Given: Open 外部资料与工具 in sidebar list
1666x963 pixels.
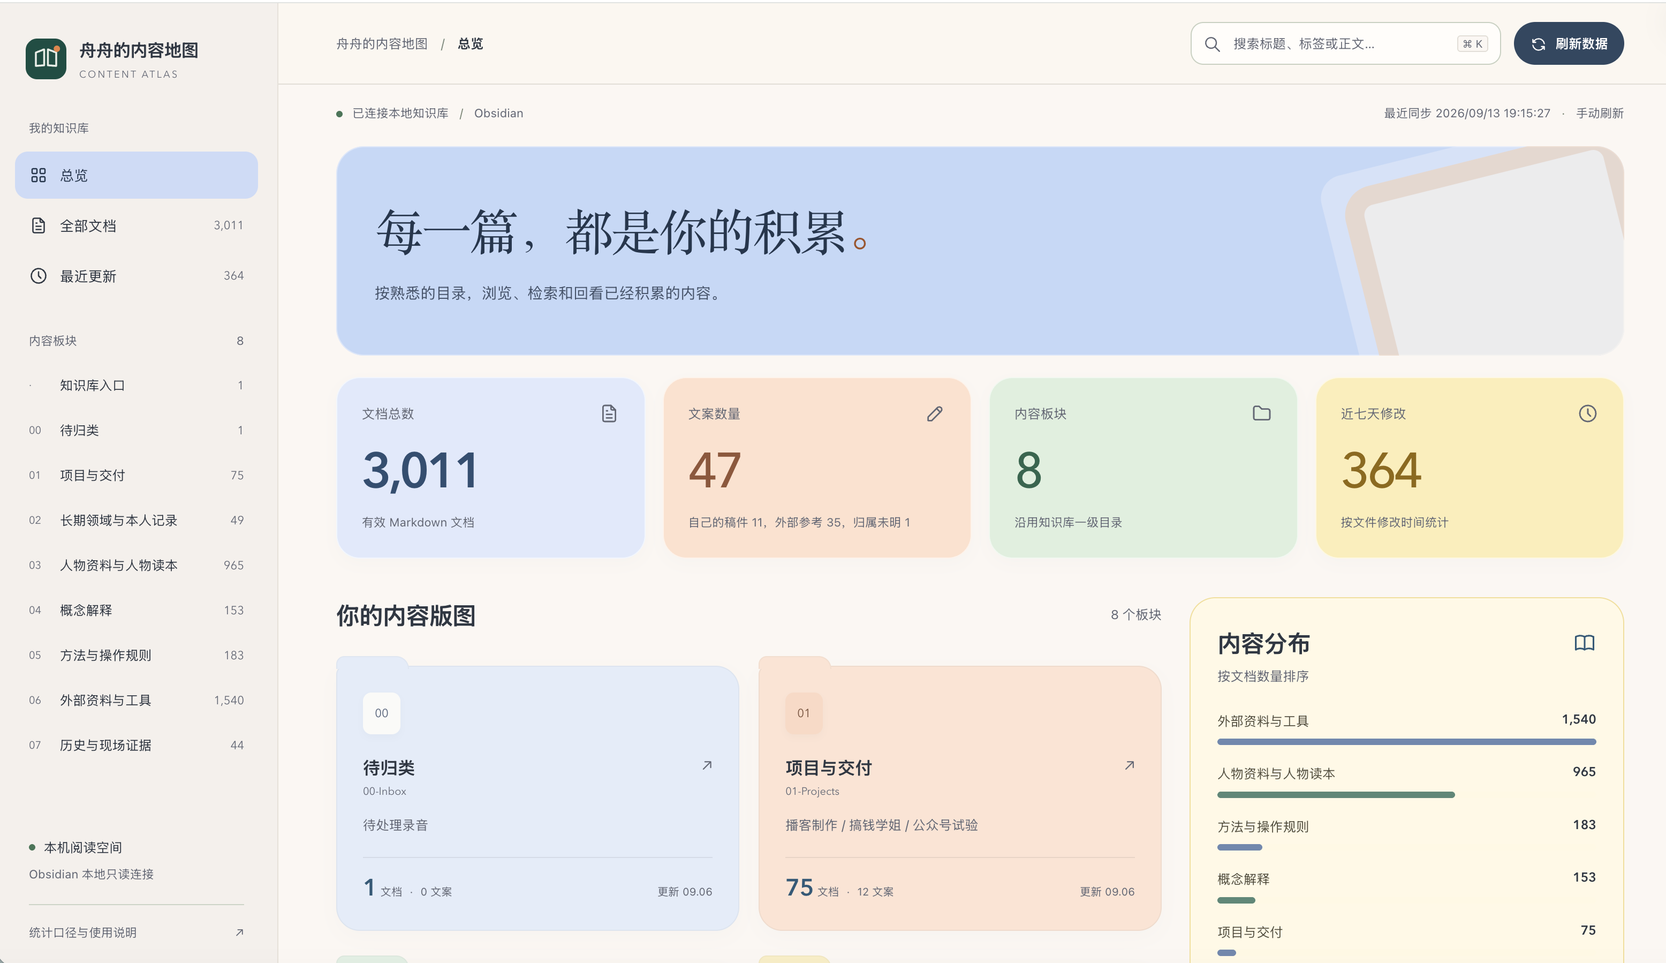Looking at the screenshot, I should (136, 701).
